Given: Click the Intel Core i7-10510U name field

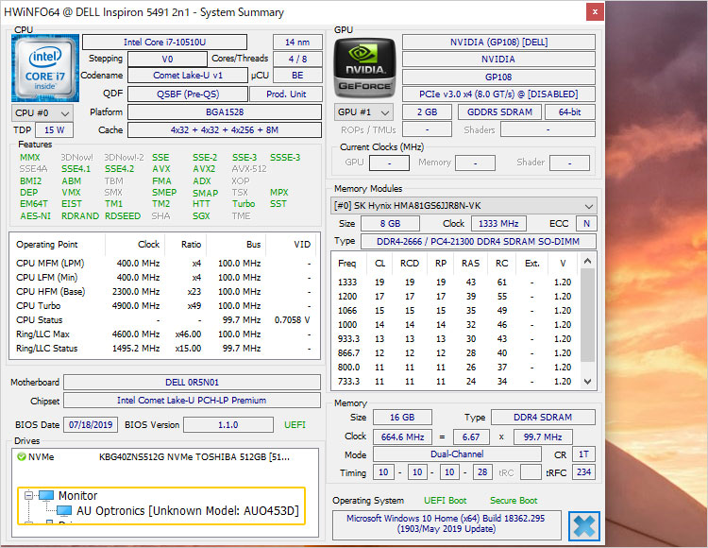Looking at the screenshot, I should (164, 43).
